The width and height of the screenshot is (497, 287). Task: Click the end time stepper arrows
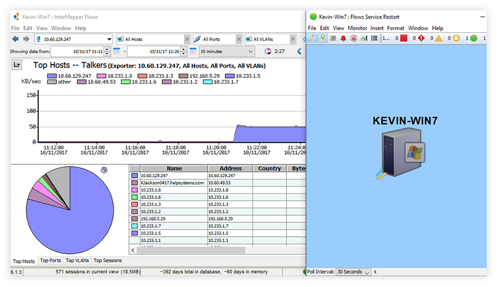[183, 51]
